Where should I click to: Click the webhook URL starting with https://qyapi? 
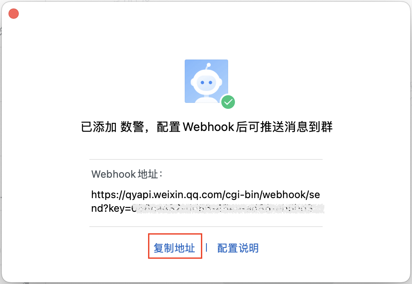click(x=206, y=202)
